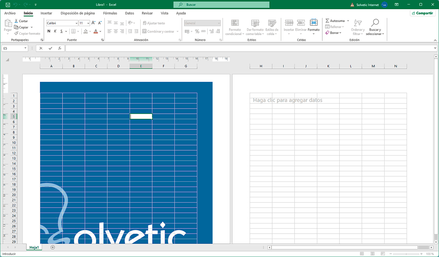439x257 pixels.
Task: Open the Name Box E5 dropdown
Action: (25, 48)
